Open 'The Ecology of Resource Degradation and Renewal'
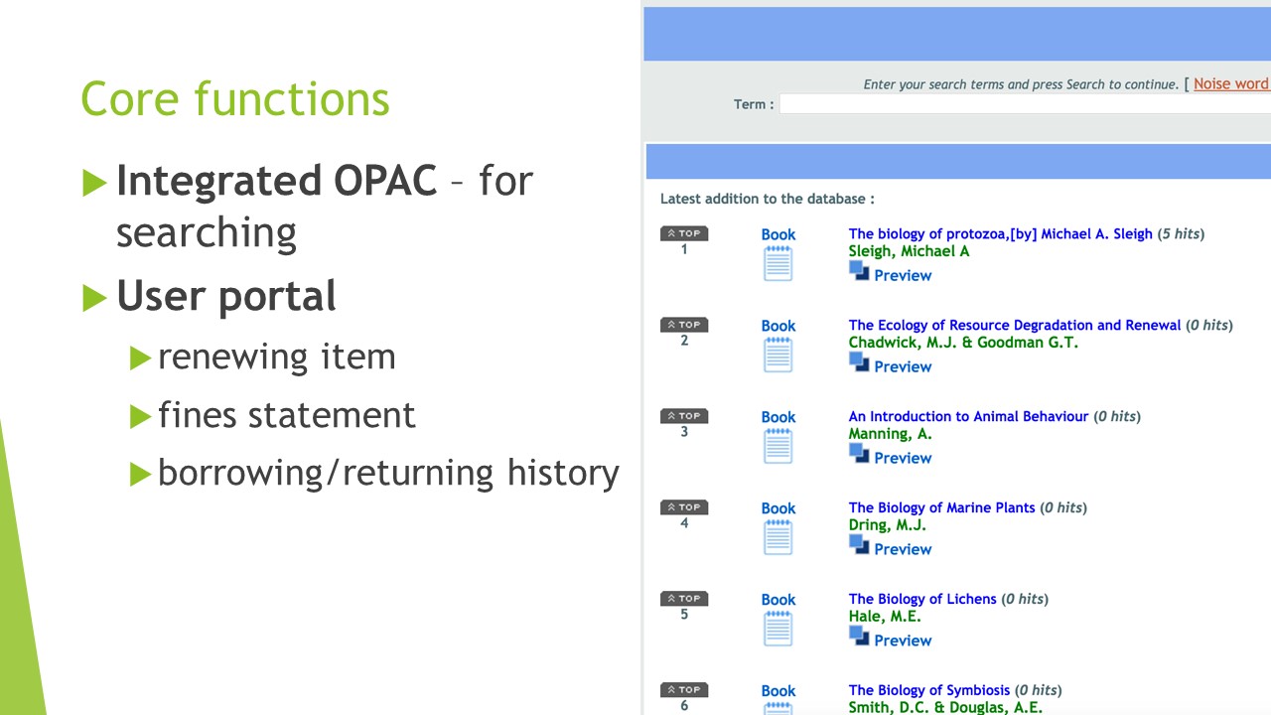 click(x=1014, y=326)
